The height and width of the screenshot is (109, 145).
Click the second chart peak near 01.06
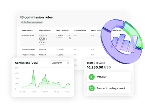[x=46, y=75]
